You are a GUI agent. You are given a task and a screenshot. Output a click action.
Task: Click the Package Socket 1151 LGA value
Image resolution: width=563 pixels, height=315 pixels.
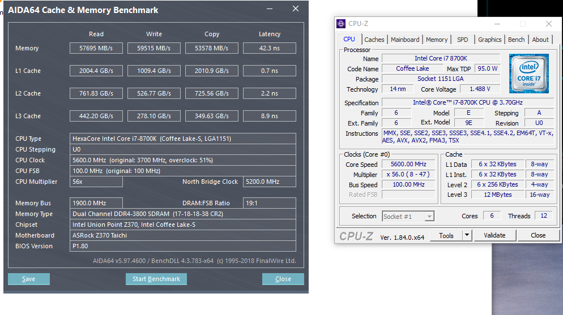441,79
